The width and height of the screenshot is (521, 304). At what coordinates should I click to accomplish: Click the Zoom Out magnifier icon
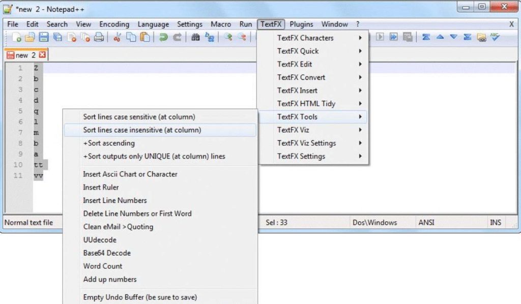coord(242,37)
